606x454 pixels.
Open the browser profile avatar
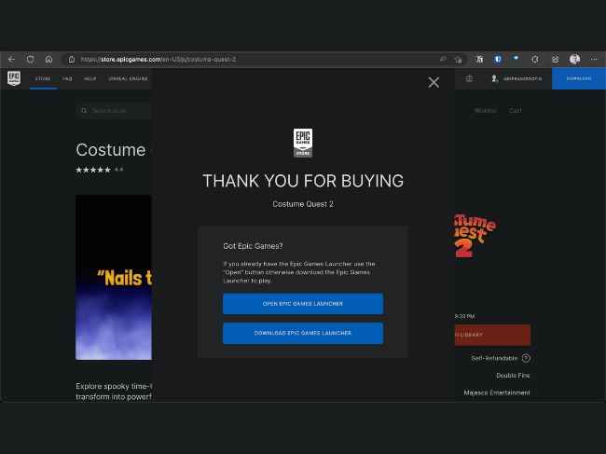pyautogui.click(x=574, y=59)
